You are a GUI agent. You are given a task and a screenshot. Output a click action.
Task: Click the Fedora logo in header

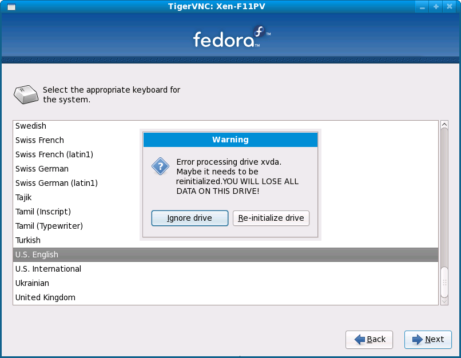coord(230,38)
